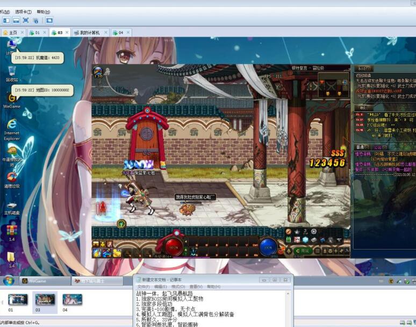Click the cyan crystal icon in game menu
416x327 pixels.
click(305, 240)
